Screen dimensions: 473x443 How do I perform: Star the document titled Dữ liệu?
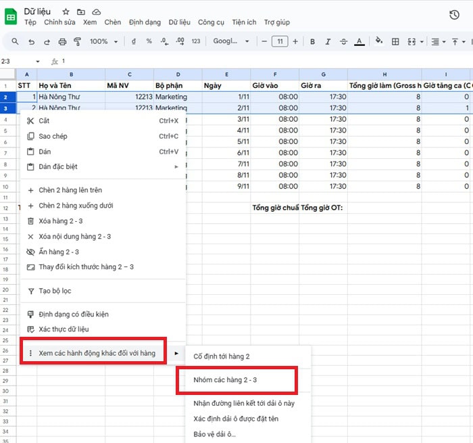[x=66, y=12]
